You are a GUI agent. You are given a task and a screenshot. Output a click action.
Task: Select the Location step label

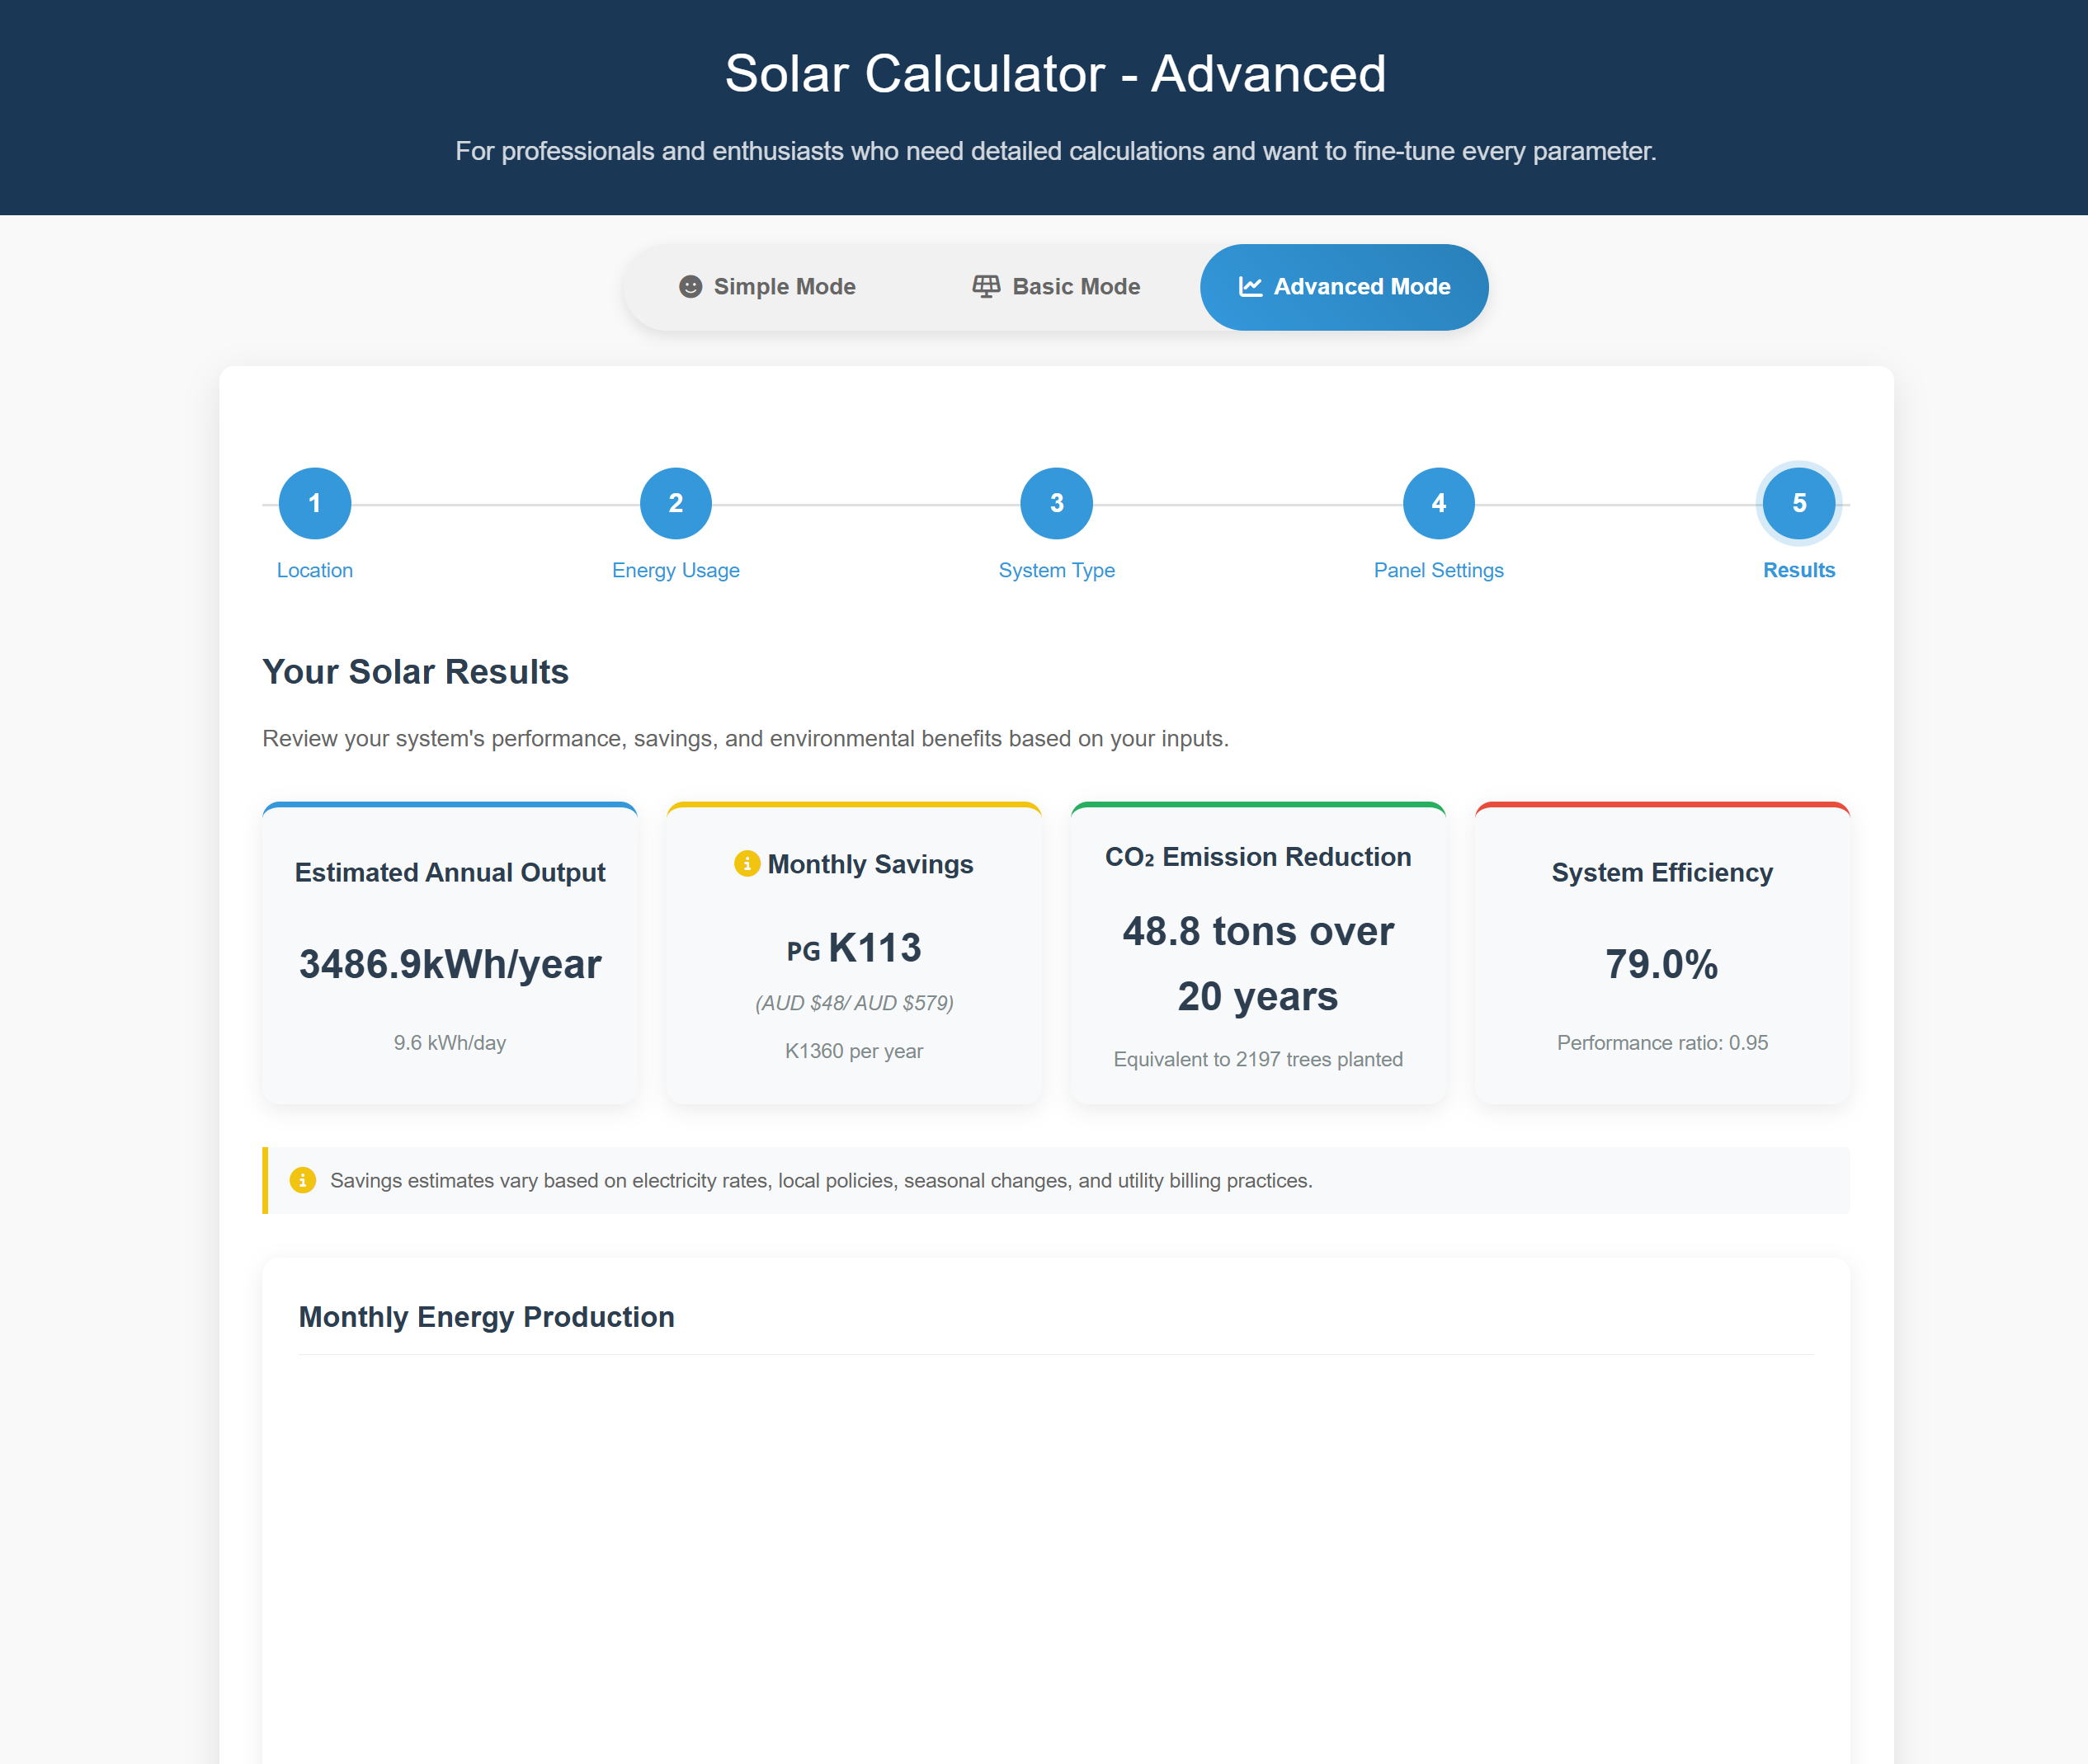[313, 570]
